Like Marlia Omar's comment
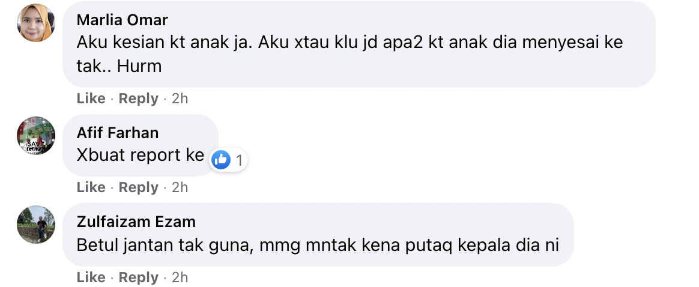This screenshot has width=699, height=287. point(91,98)
